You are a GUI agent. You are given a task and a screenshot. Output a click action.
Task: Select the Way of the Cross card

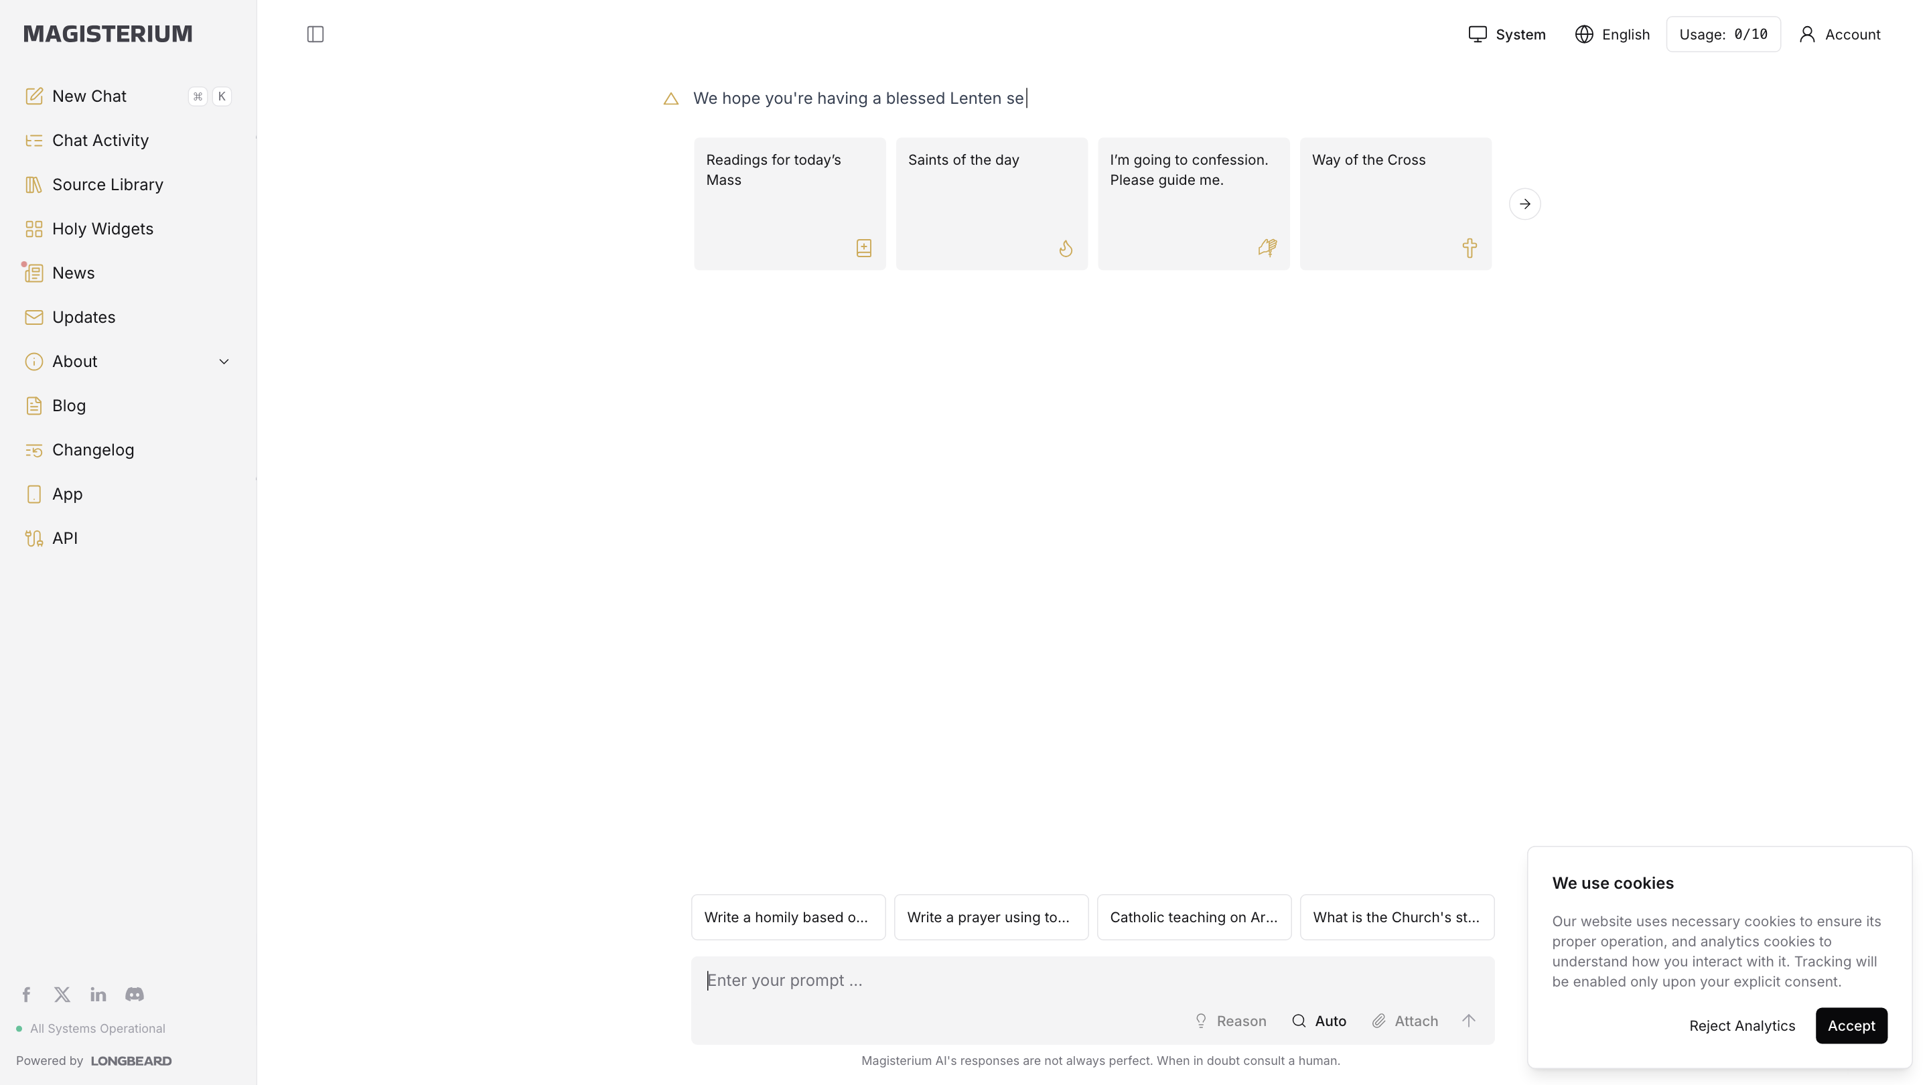tap(1395, 204)
